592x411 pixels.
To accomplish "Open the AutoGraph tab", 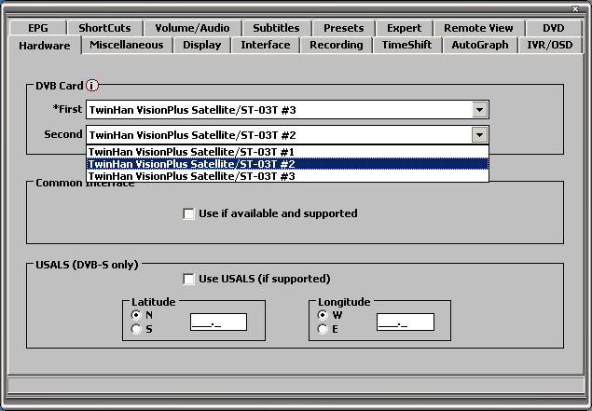I will point(480,45).
